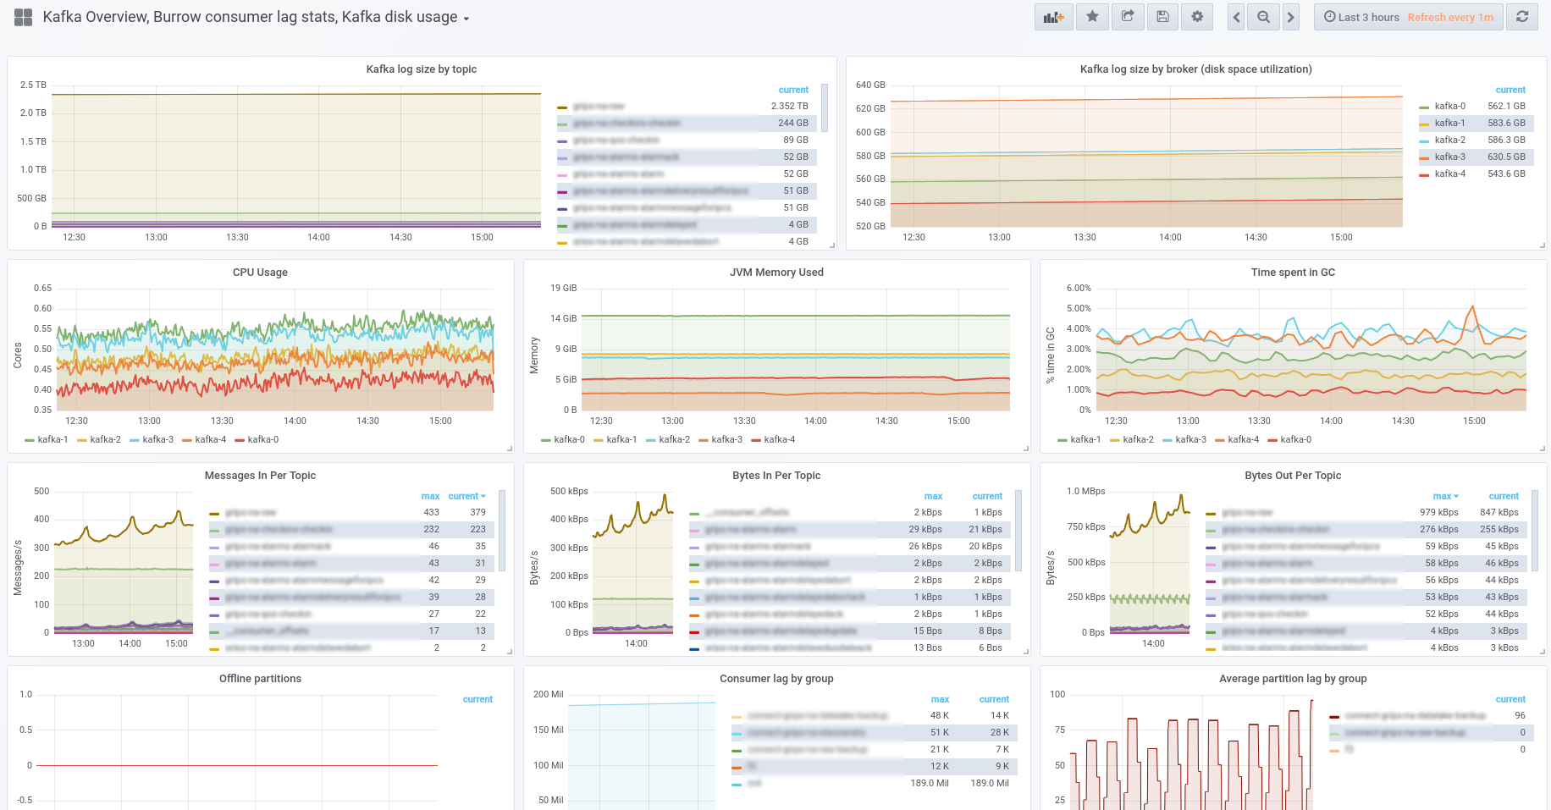Screen dimensions: 1551x810
Task: Shift time range forward arrow
Action: coord(1290,17)
